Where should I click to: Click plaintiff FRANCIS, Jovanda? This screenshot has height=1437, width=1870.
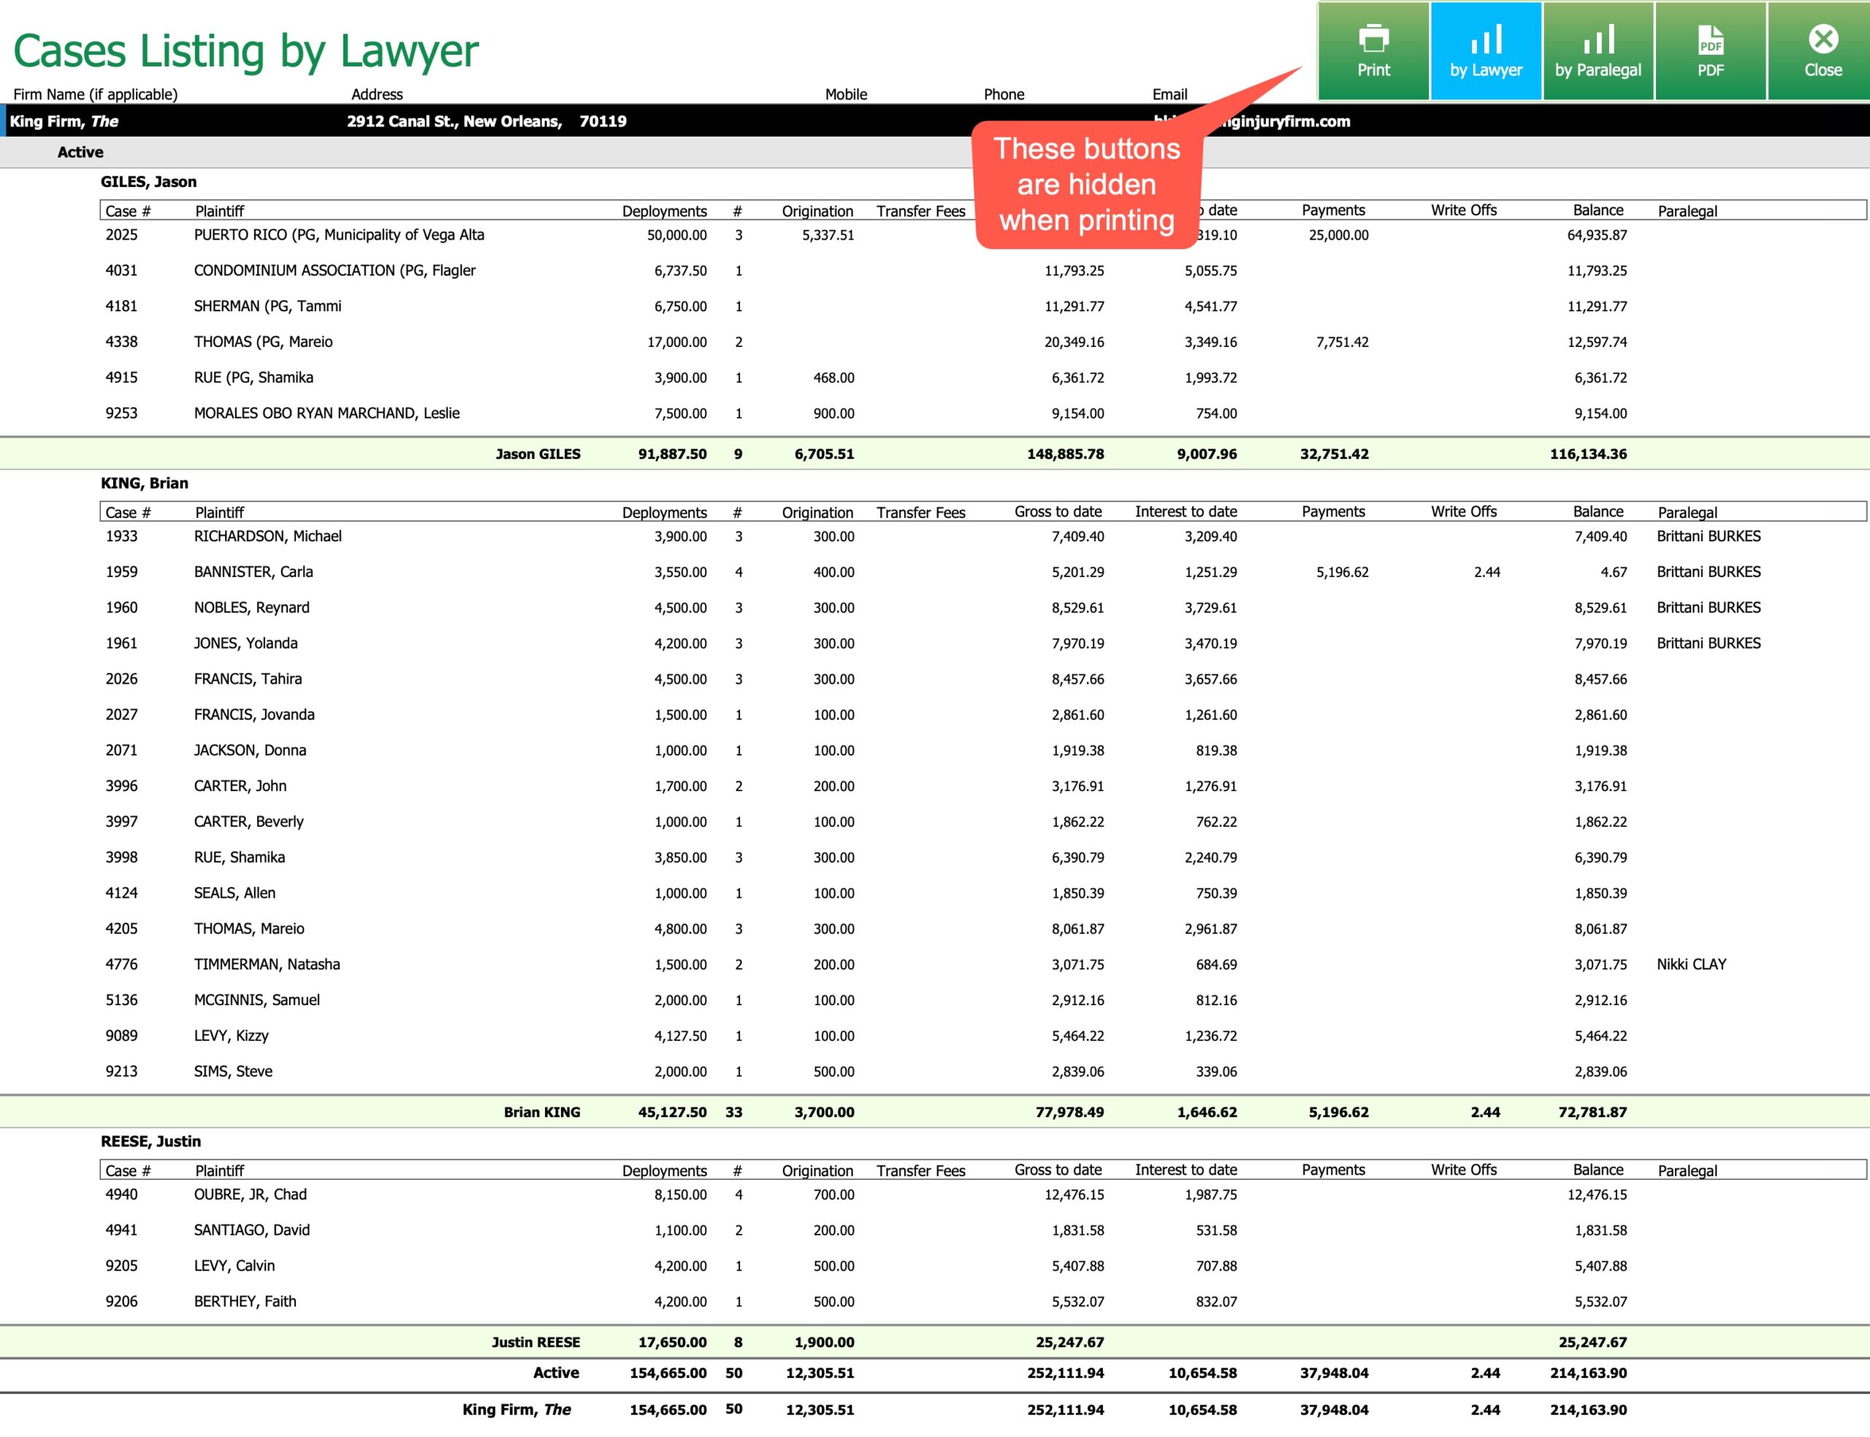254,715
